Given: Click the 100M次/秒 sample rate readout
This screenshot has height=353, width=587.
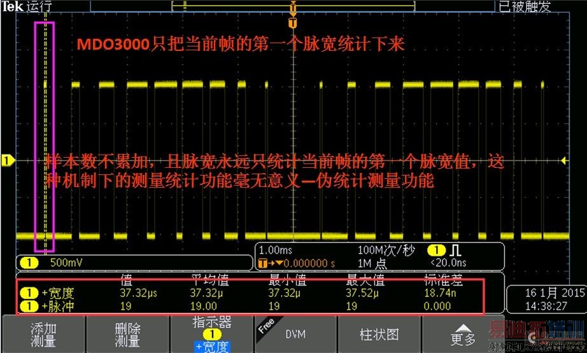Looking at the screenshot, I should click(386, 250).
